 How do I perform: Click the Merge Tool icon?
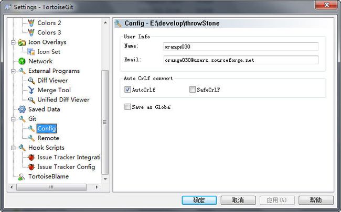point(31,90)
